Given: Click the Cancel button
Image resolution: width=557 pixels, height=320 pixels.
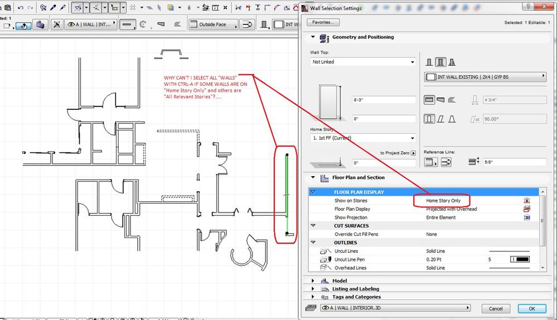Looking at the screenshot, I should 496,308.
